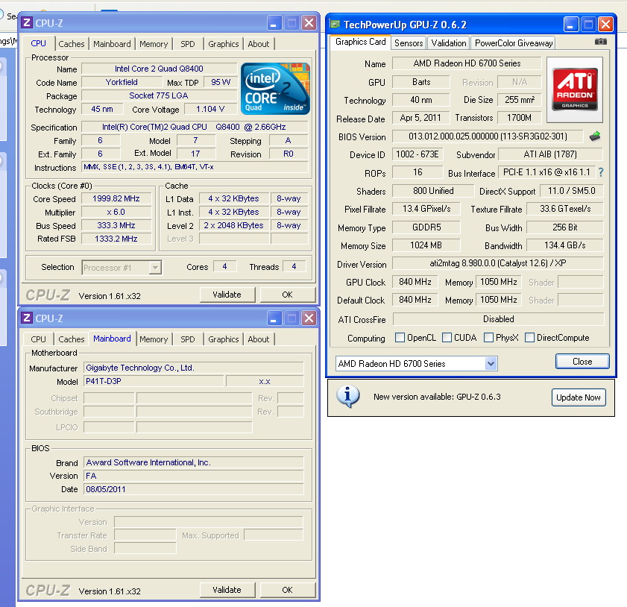Toggle the PhysX checkbox
Screen dimensions: 627x607
click(488, 338)
